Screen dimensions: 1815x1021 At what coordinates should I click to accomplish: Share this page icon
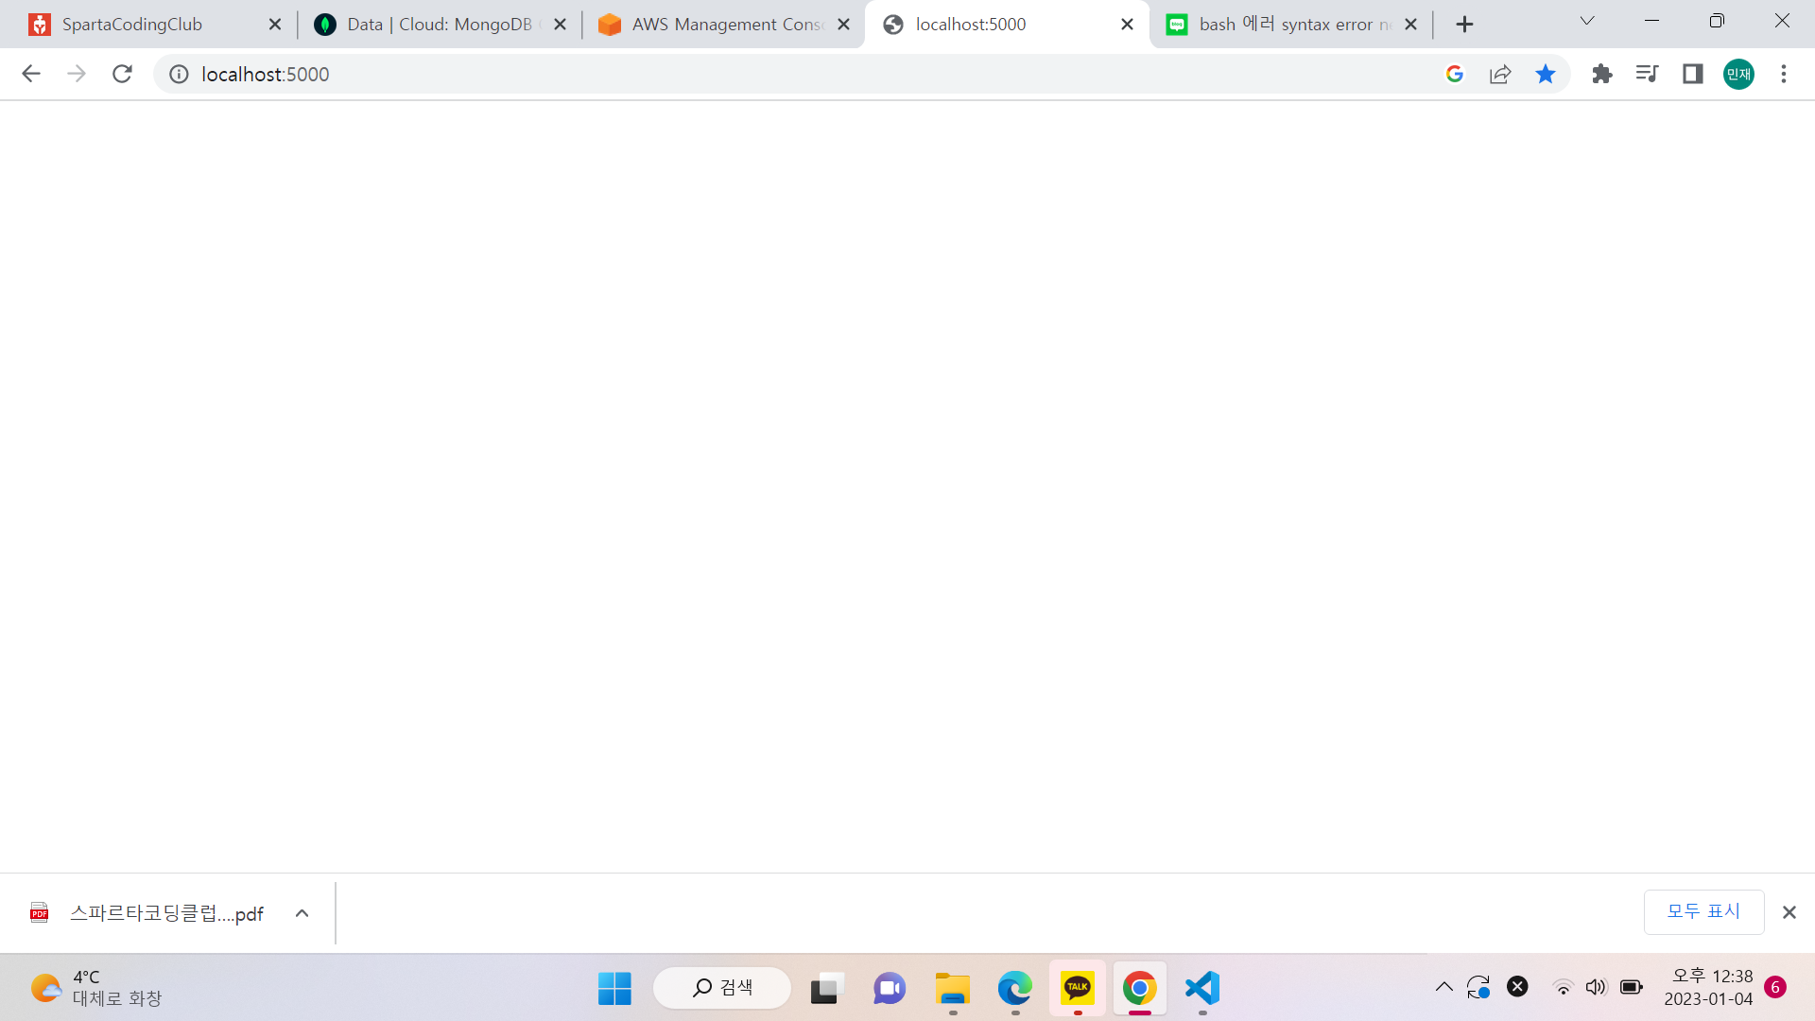pyautogui.click(x=1500, y=74)
